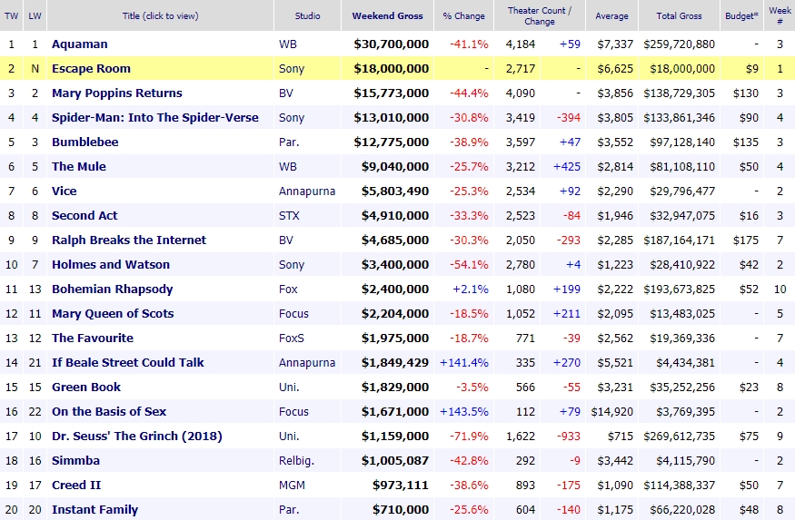Select the $269,612,735 total gross value

pos(680,436)
